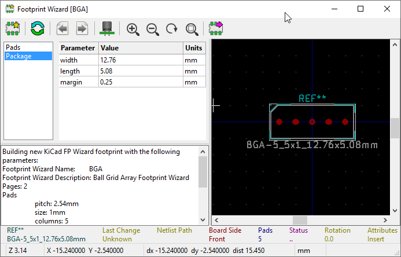Click canvas horizontal scrollbar thumb
This screenshot has width=401, height=257.
(x=300, y=220)
